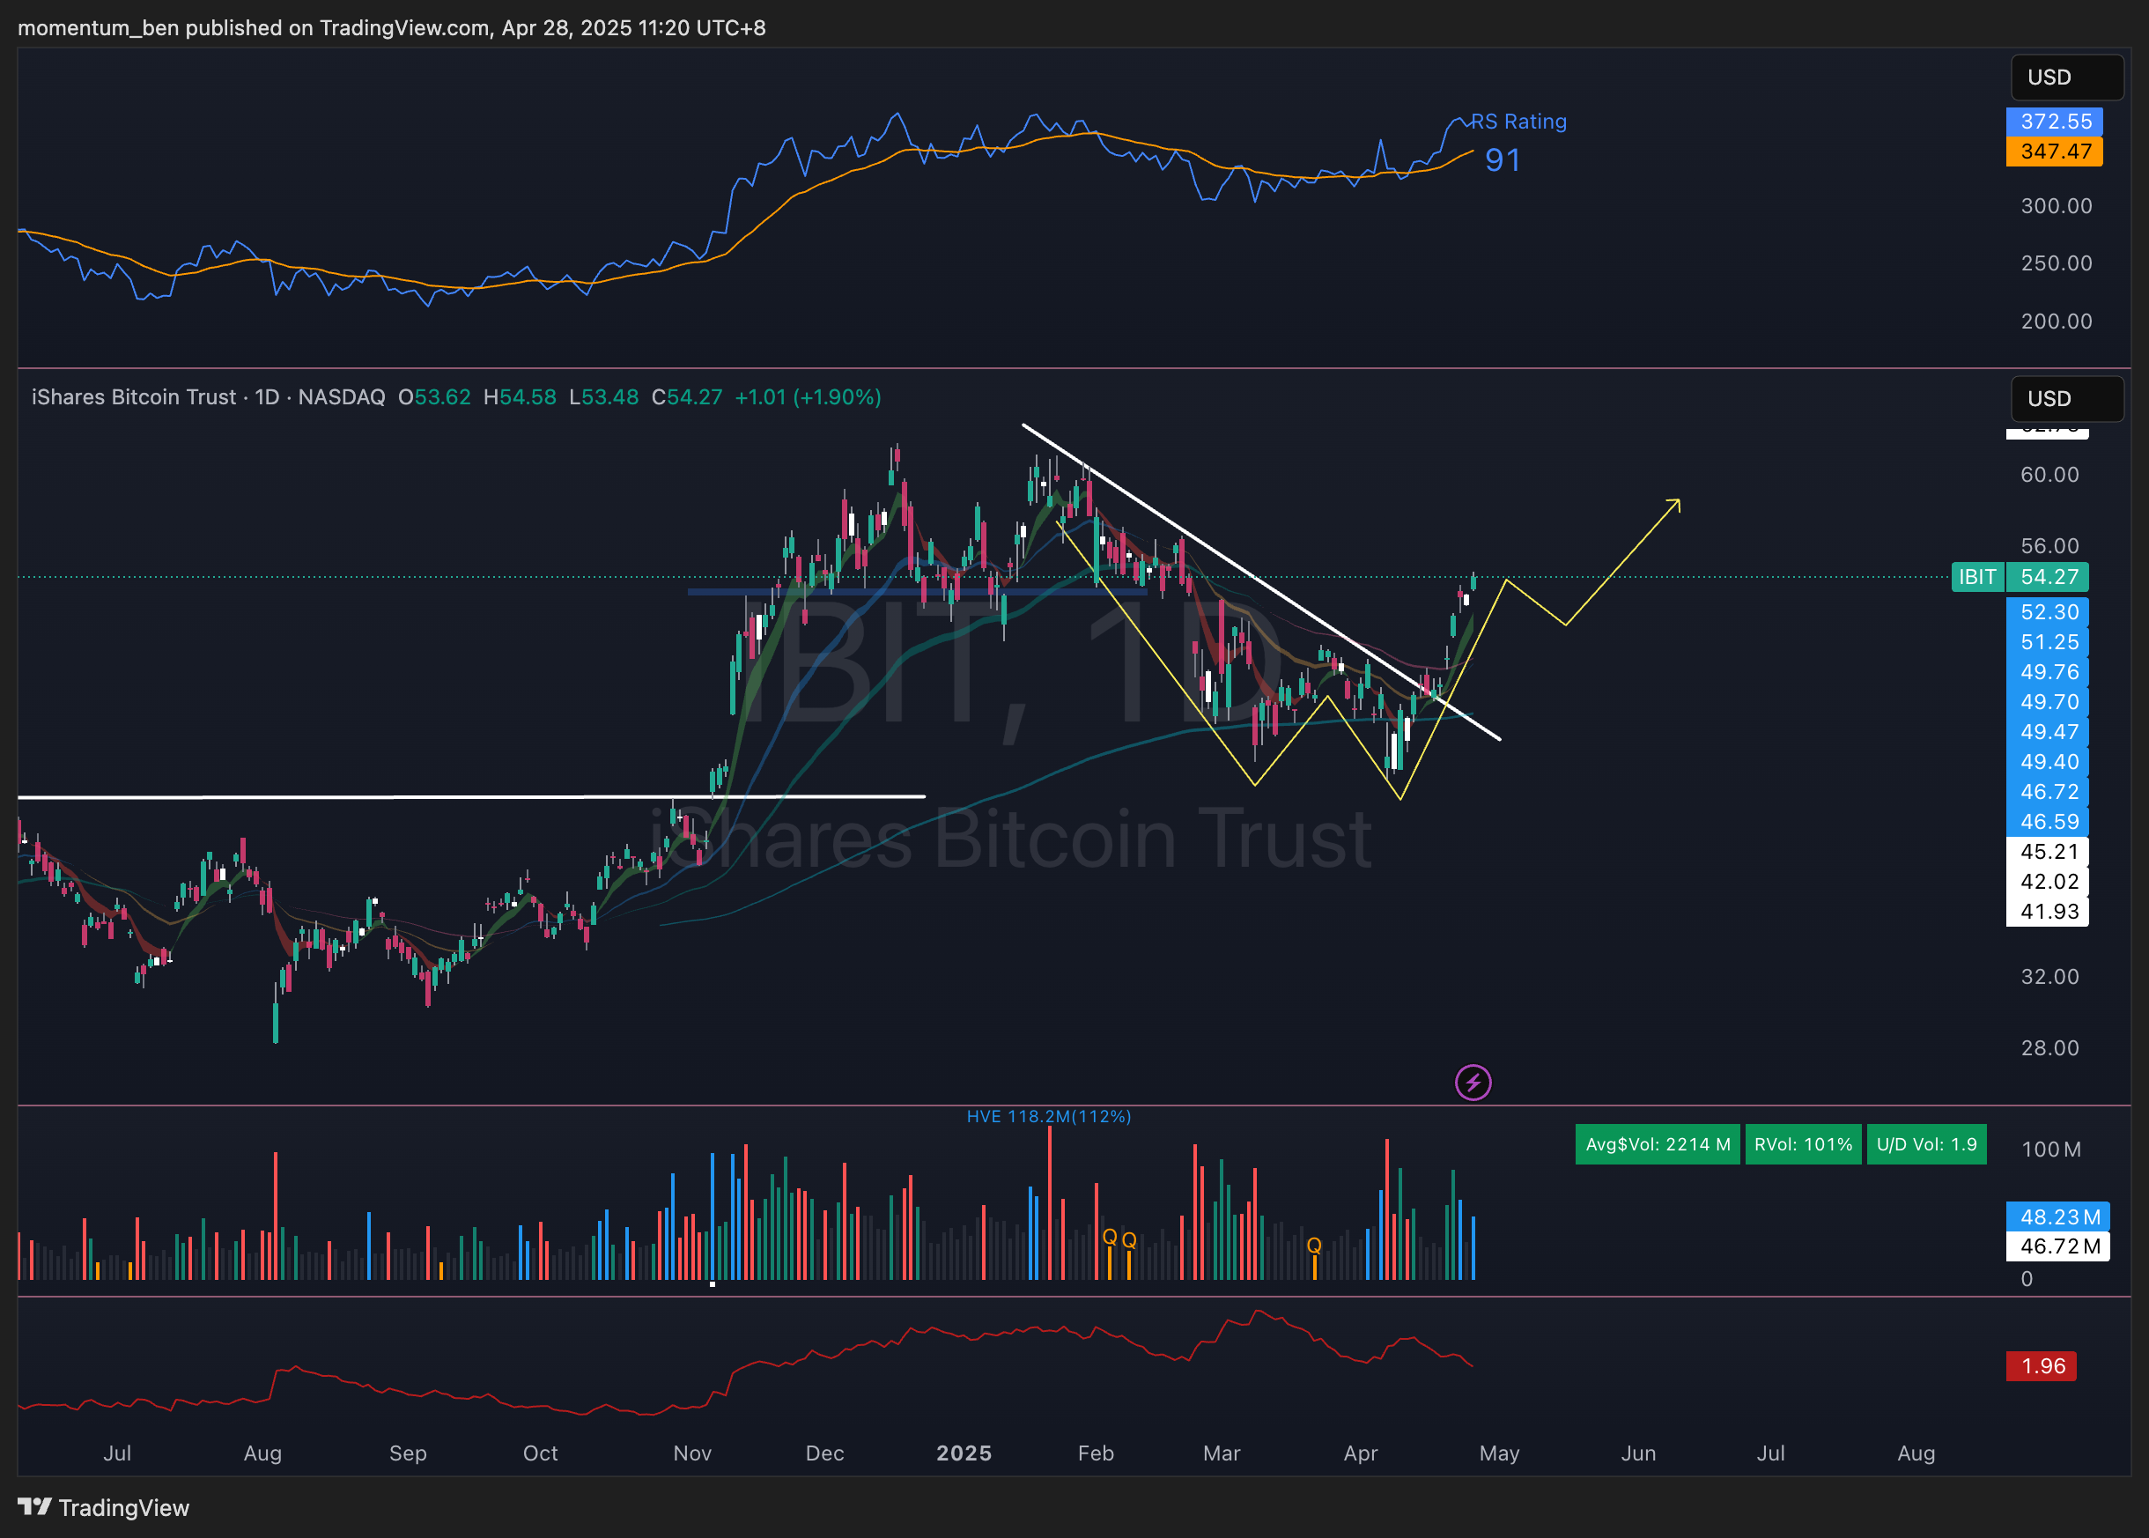The width and height of the screenshot is (2149, 1538).
Task: Click the iShares Bitcoin Trust symbol title
Action: click(134, 396)
